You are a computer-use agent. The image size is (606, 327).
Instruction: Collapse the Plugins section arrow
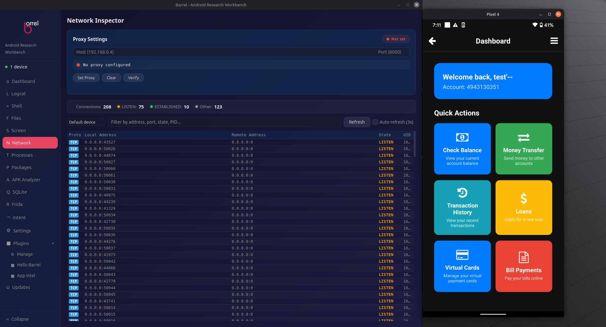point(53,243)
